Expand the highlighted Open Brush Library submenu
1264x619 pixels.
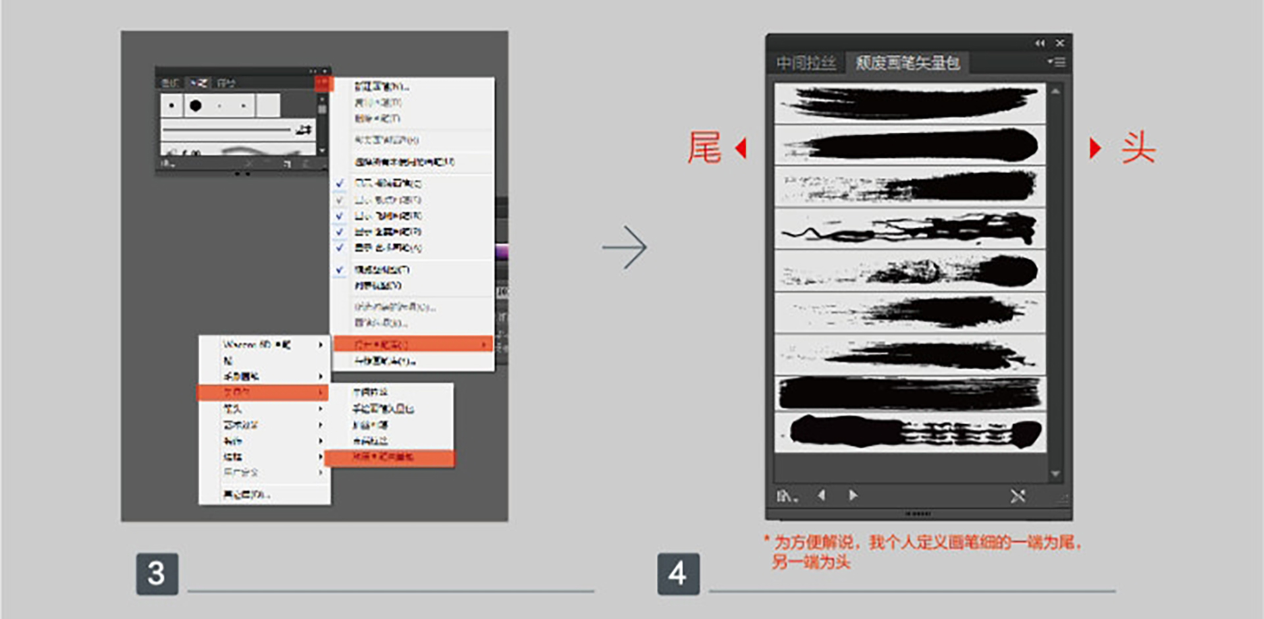tap(413, 344)
